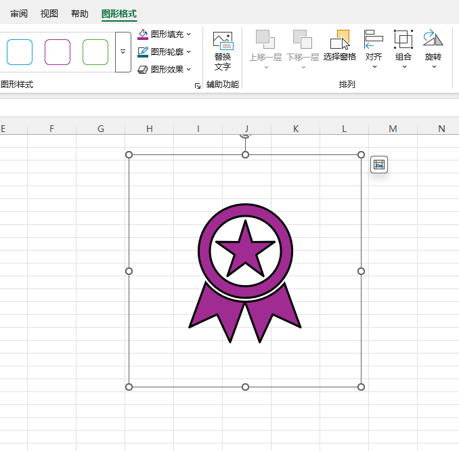The width and height of the screenshot is (459, 451).
Task: Open the 图形样式 dialog launcher
Action: click(198, 85)
